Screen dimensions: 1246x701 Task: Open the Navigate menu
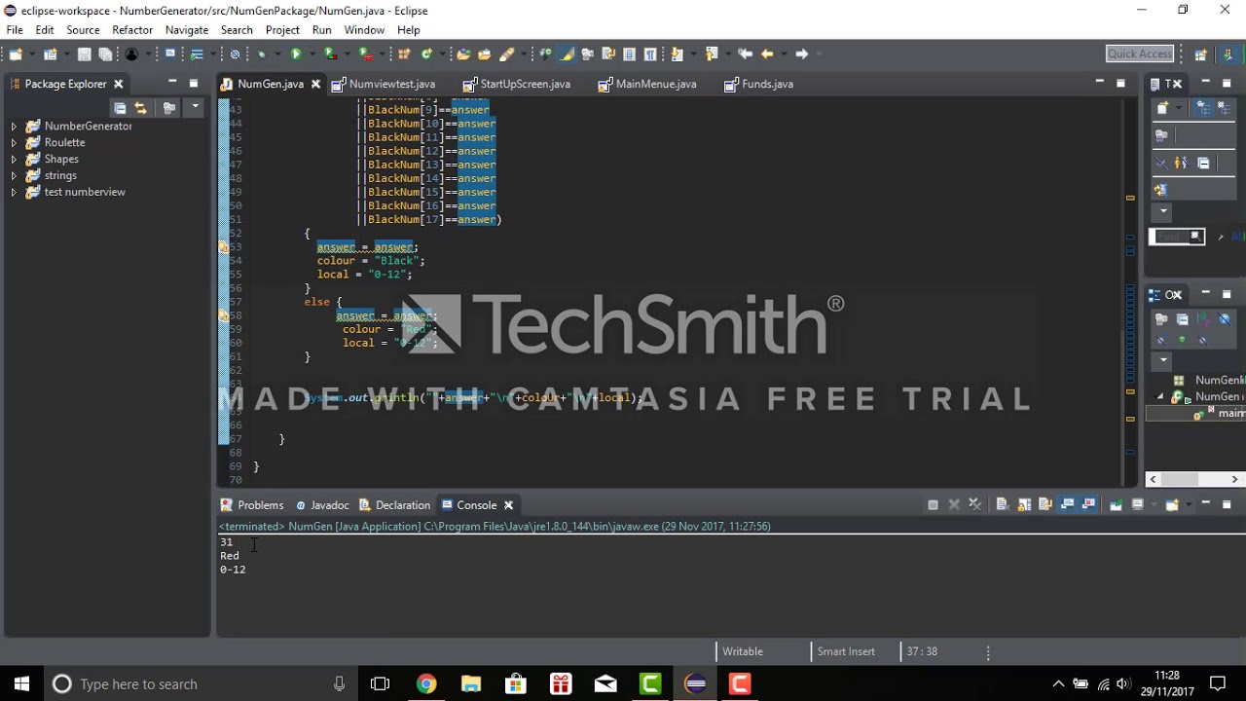187,30
